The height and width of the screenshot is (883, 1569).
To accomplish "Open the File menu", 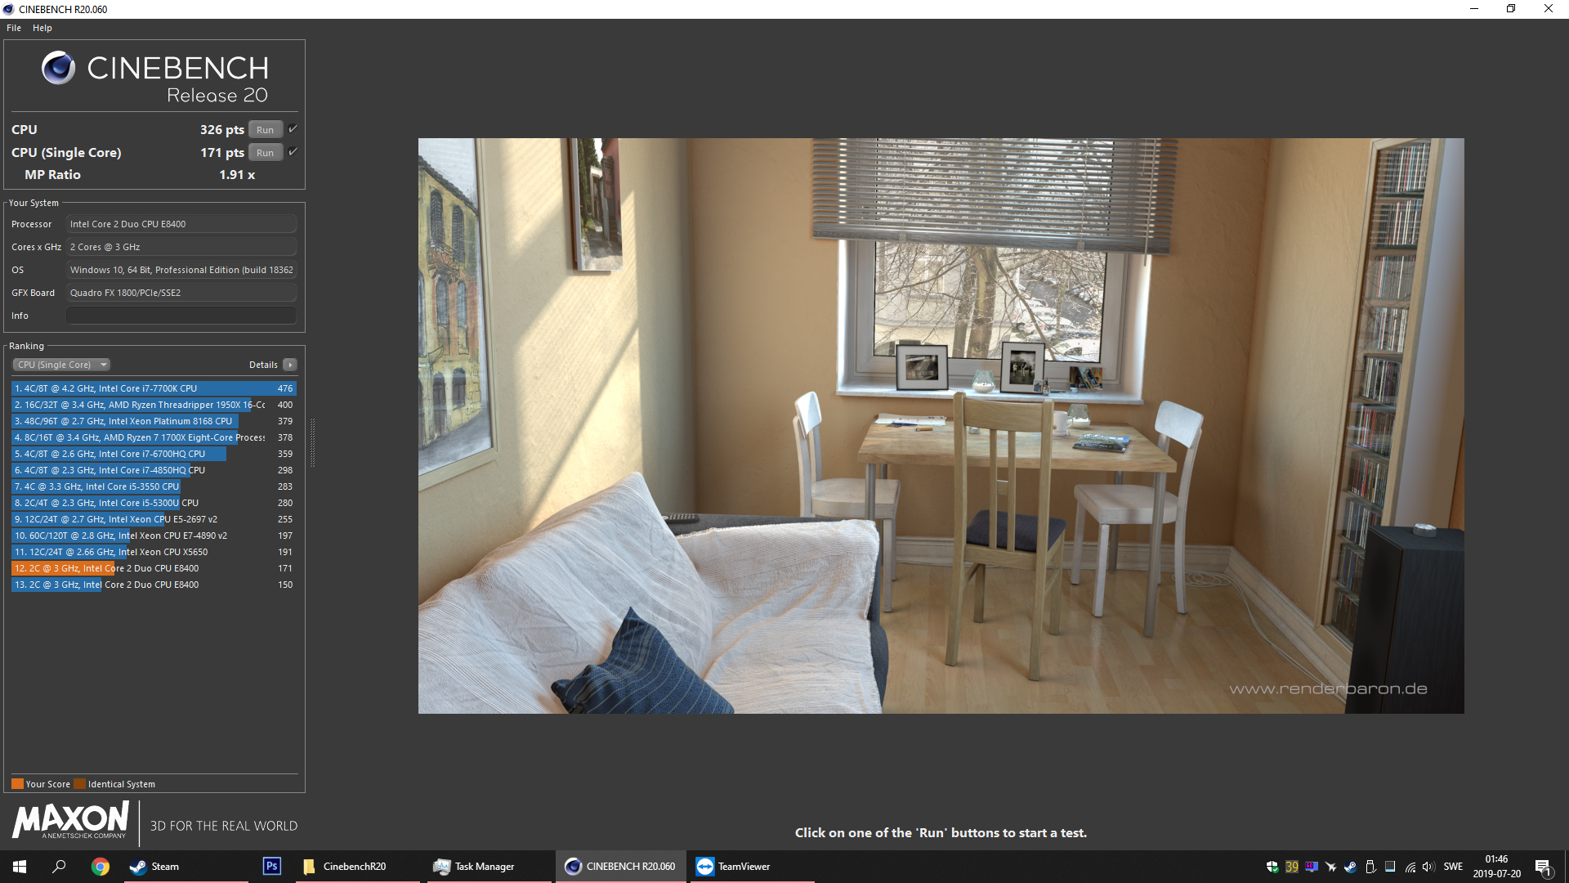I will pyautogui.click(x=14, y=28).
